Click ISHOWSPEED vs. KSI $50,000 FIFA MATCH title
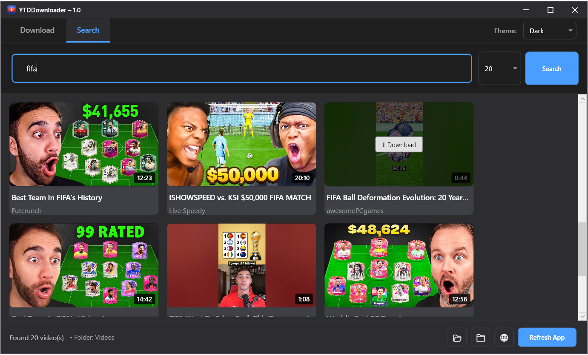 pyautogui.click(x=240, y=198)
